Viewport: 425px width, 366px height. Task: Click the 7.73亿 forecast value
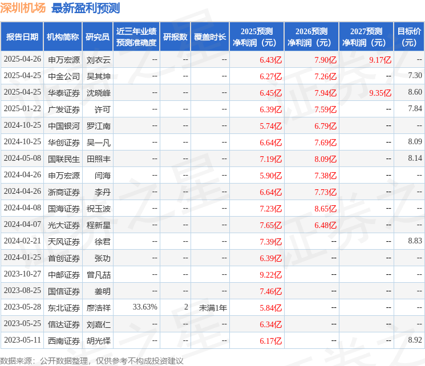click(326, 192)
